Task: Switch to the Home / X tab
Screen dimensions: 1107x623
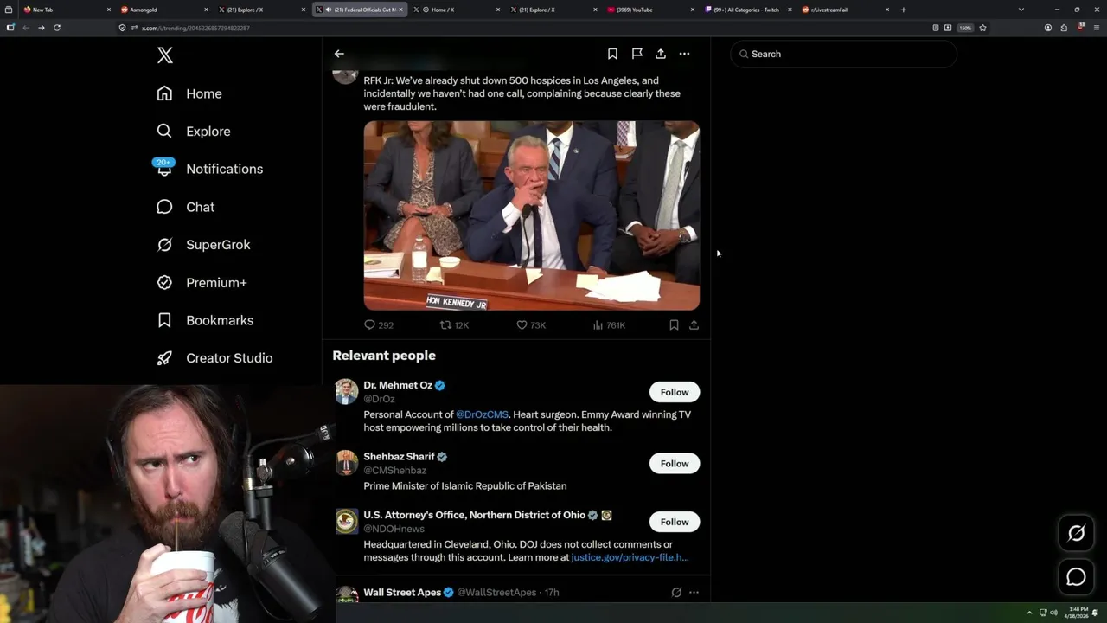Action: pyautogui.click(x=457, y=10)
